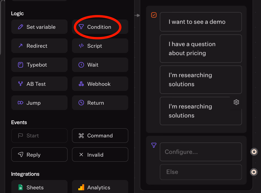Add a Return logic block
This screenshot has height=193, width=261.
pyautogui.click(x=100, y=103)
